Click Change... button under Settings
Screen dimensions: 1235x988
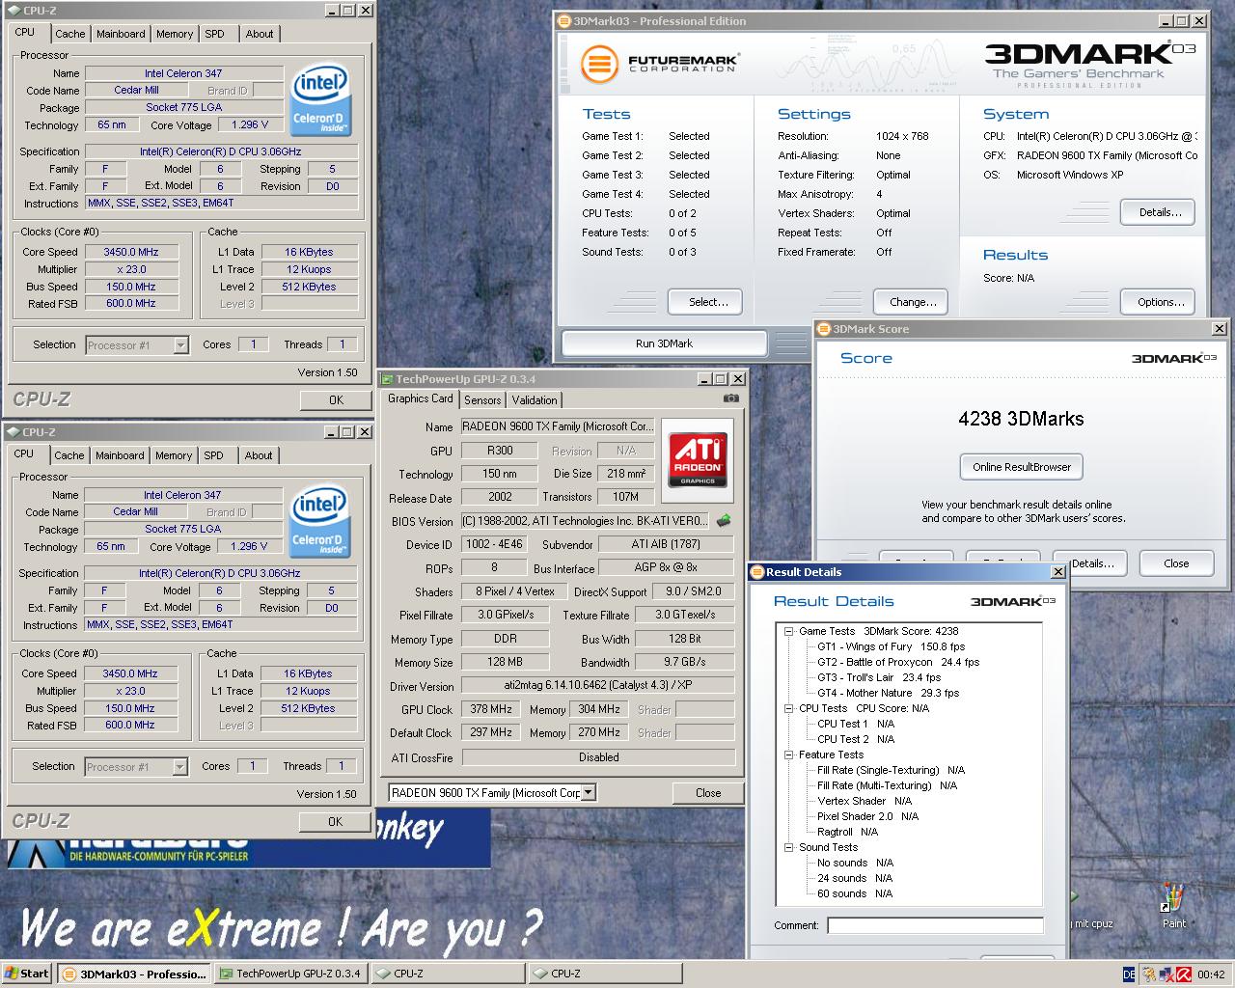tap(913, 302)
